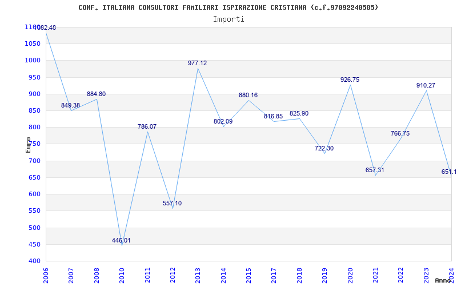This screenshot has height=286, width=457.
Task: Click the 786.07 data label
Action: pos(147,126)
